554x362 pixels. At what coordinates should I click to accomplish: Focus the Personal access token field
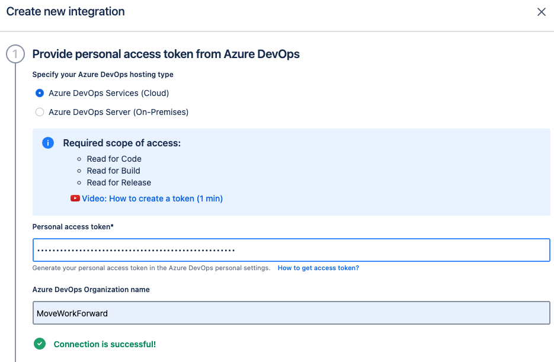[x=291, y=250]
